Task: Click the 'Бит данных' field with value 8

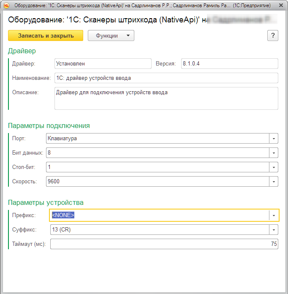Action: (x=158, y=153)
